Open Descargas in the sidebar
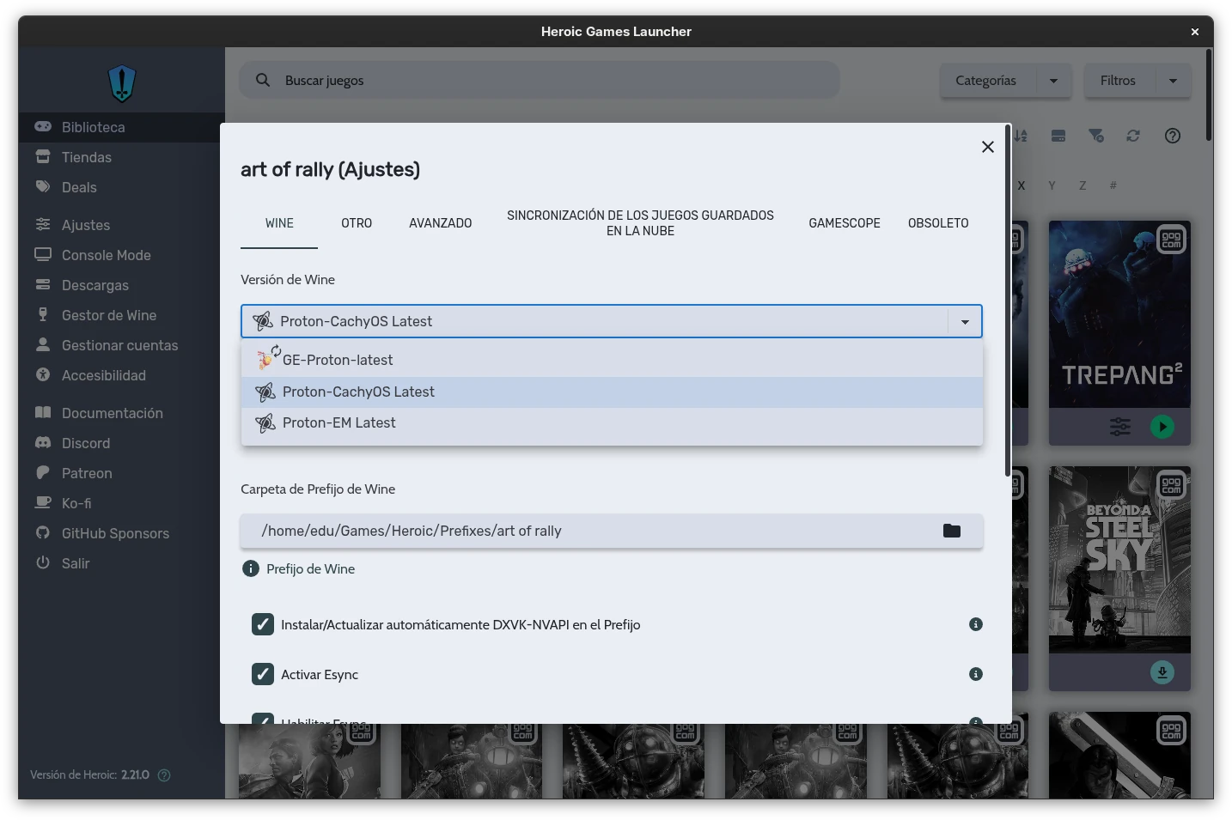Image resolution: width=1232 pixels, height=820 pixels. coord(121,285)
